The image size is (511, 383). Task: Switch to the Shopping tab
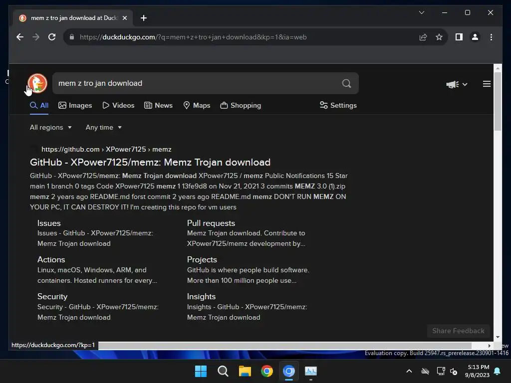click(x=241, y=106)
